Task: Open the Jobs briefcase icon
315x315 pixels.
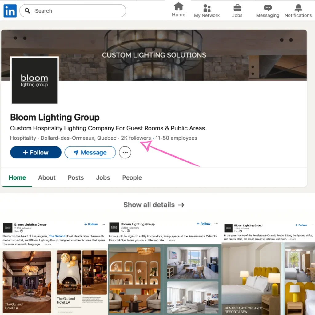Action: tap(237, 8)
